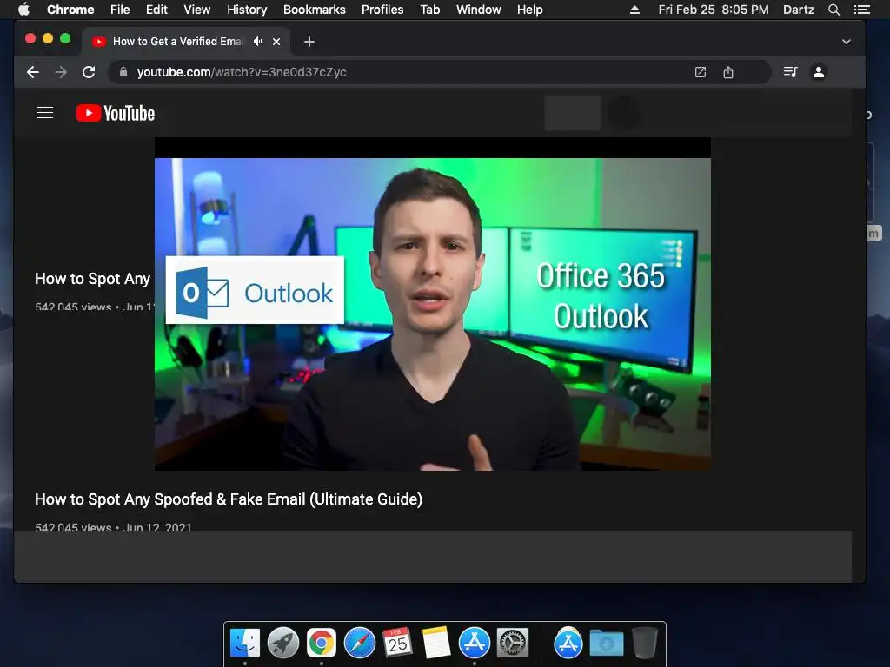This screenshot has height=667, width=890.
Task: Open a new tab with the plus button
Action: click(309, 42)
